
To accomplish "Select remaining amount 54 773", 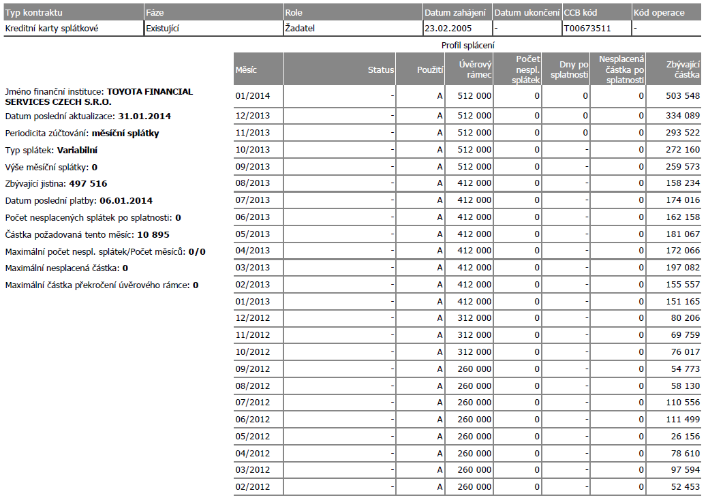I will click(x=674, y=369).
